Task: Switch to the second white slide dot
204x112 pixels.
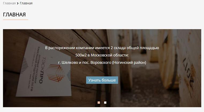Action: coord(105,103)
